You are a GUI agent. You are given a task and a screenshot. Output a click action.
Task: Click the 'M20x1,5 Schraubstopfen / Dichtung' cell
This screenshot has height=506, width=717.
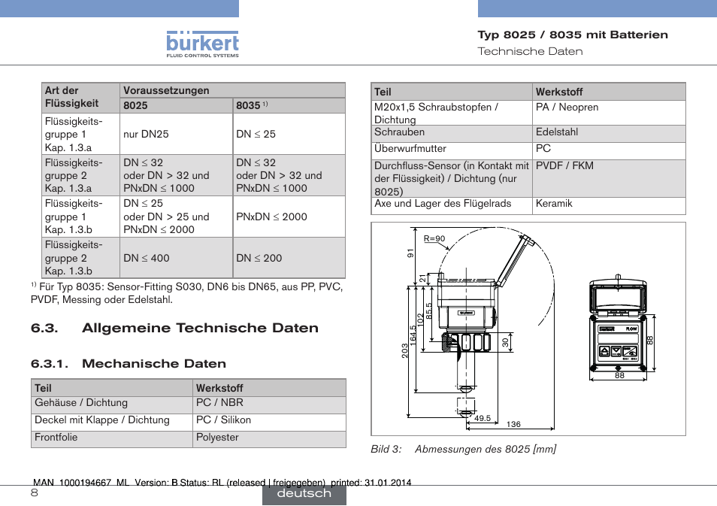pyautogui.click(x=452, y=113)
